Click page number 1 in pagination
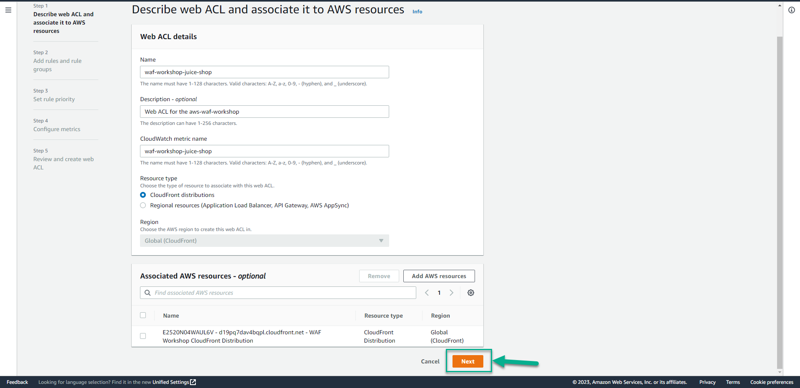Screen dimensions: 800x388 pyautogui.click(x=439, y=293)
